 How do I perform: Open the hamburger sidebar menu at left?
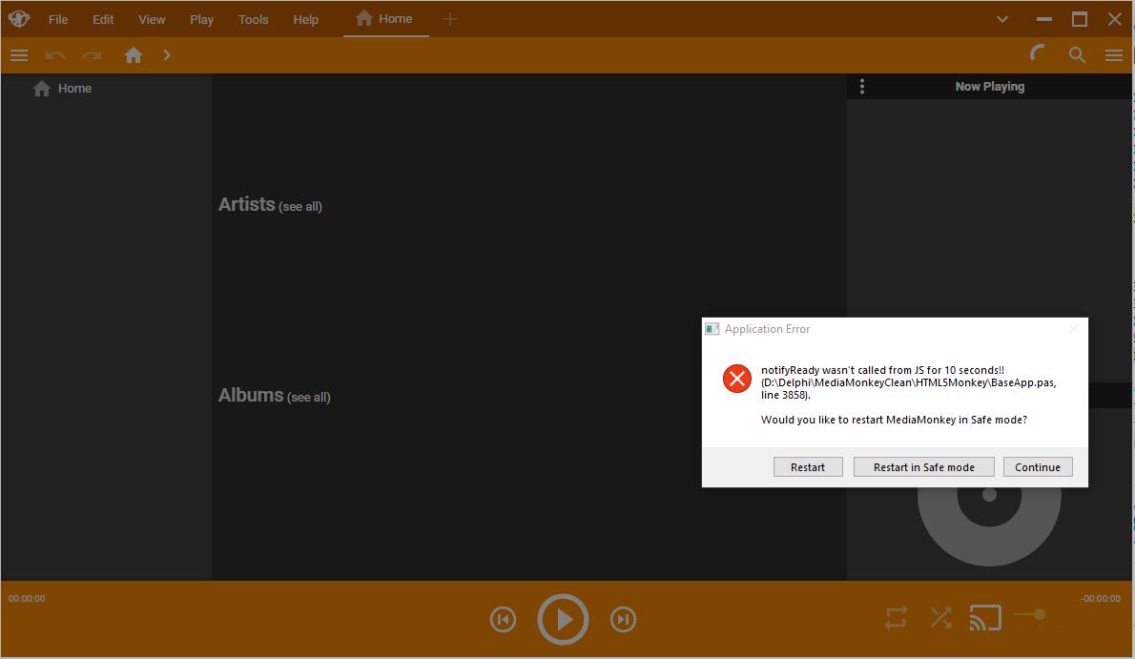(19, 55)
